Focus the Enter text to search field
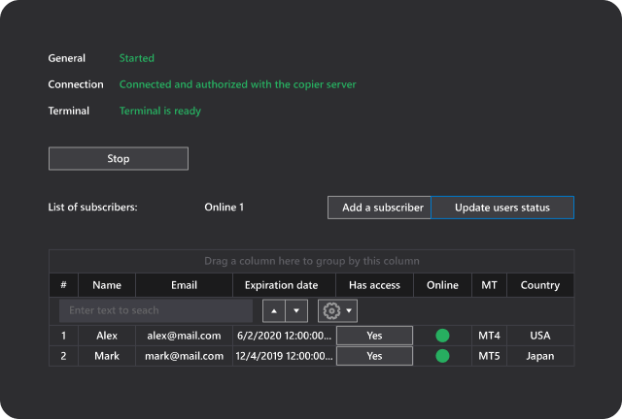622x419 pixels. (155, 310)
